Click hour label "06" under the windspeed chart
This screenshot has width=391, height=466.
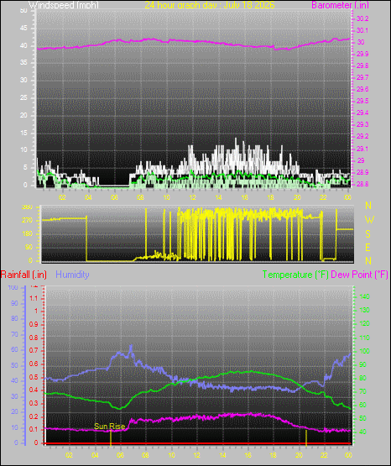click(x=114, y=197)
